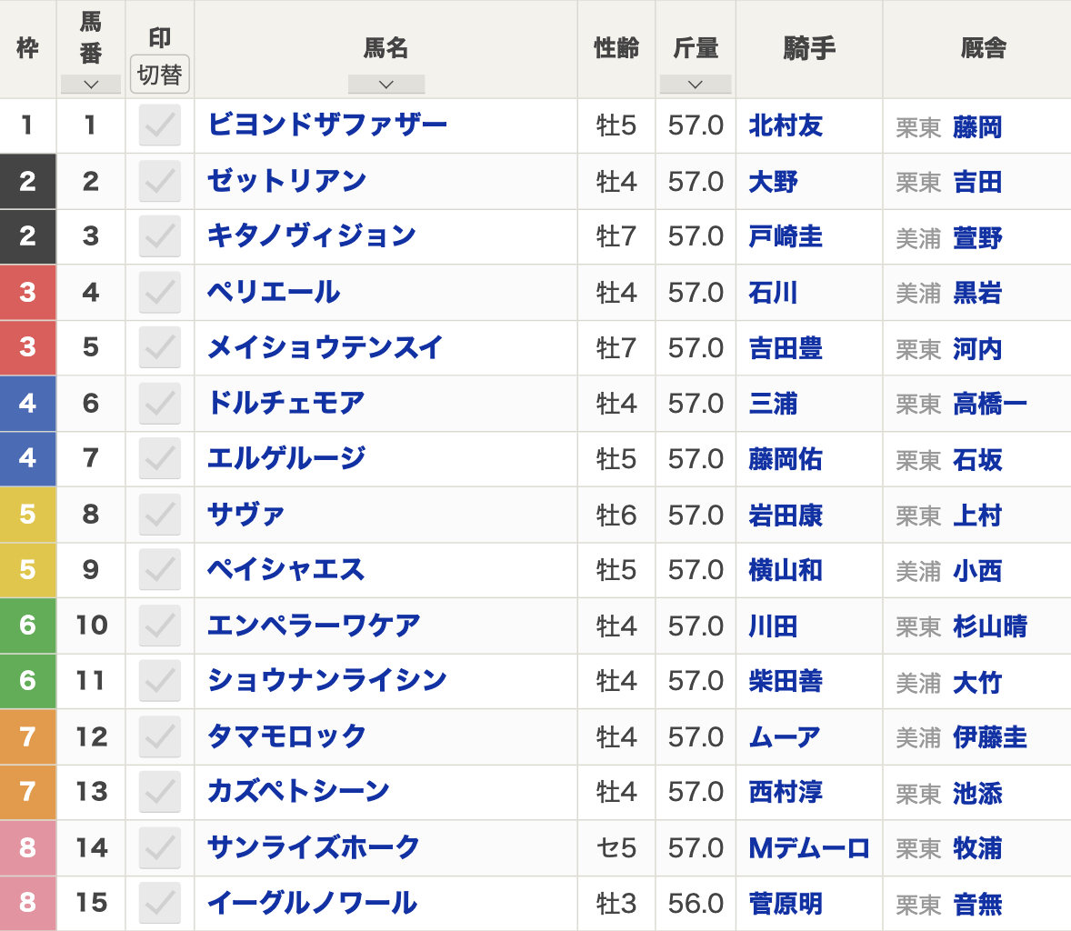Viewport: 1071px width, 931px height.
Task: Toggle the mark checkbox for キタノヴィジョン
Action: point(160,236)
